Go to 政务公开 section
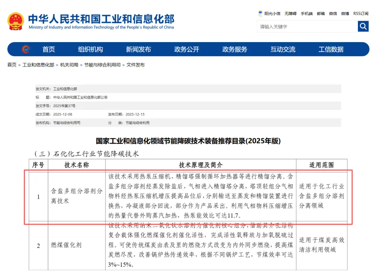This screenshot has width=376, height=280. 187,49
